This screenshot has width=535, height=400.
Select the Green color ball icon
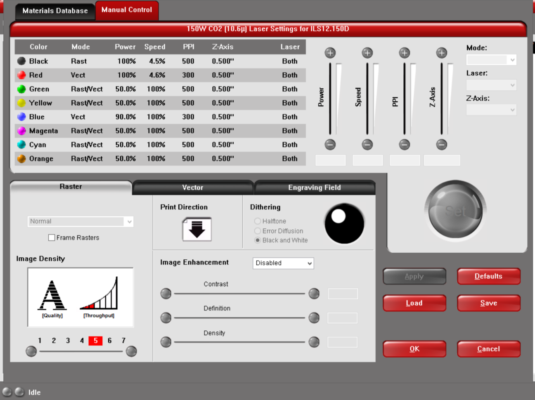point(21,89)
